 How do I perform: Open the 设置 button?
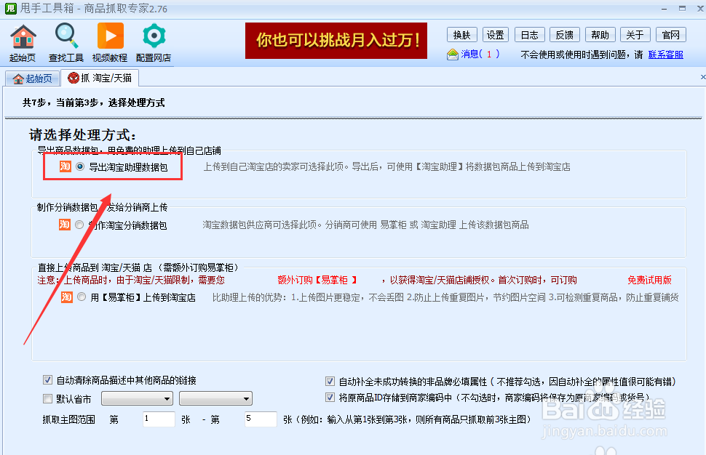[495, 34]
